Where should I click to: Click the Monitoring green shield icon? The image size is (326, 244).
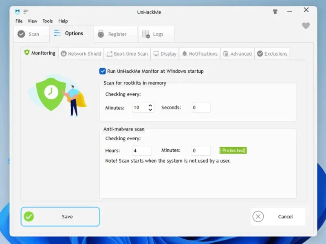(27, 52)
